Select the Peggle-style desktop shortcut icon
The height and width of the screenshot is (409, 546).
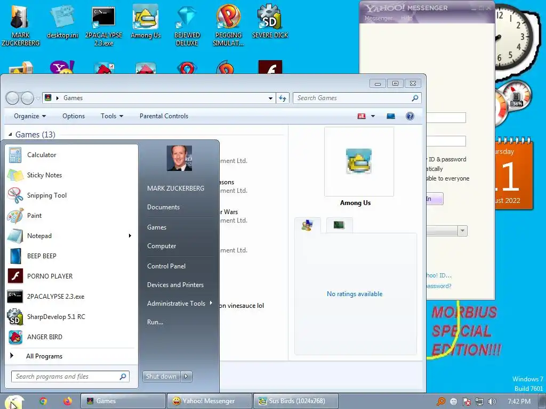pos(228,25)
